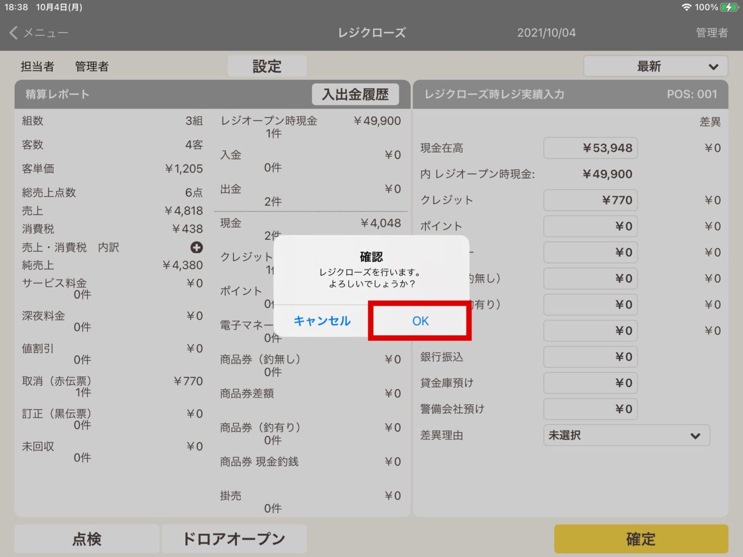Edit the クレジット ¥770 input field
Screen dimensions: 743x557
[x=590, y=200]
